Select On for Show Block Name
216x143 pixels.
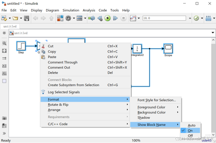(x=190, y=131)
